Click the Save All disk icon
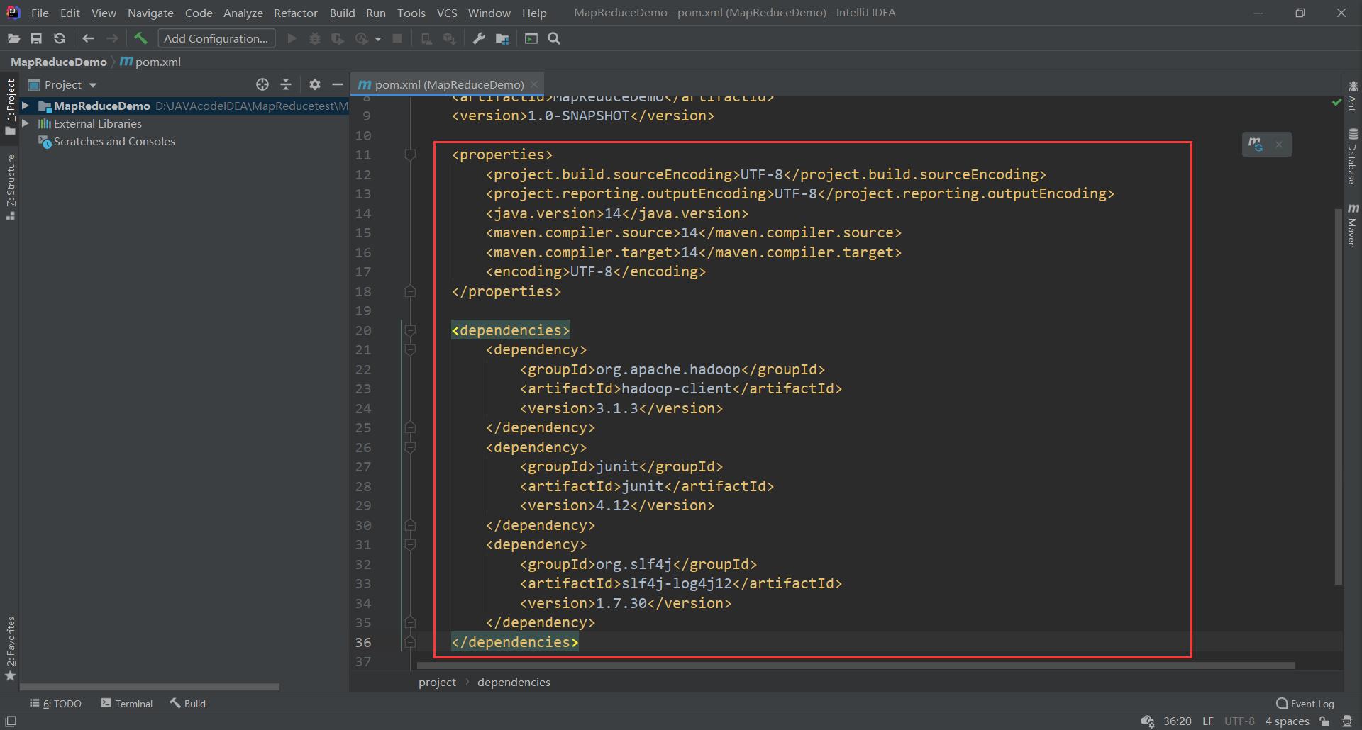This screenshot has height=730, width=1362. coord(36,39)
